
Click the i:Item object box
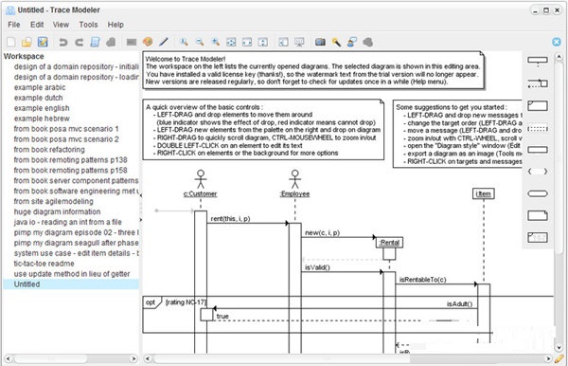pos(484,193)
